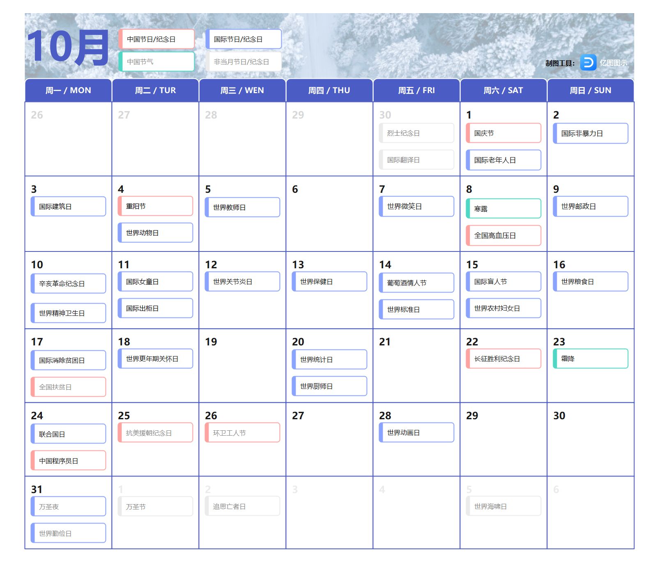The height and width of the screenshot is (562, 650).
Task: Click the 联合国日 event
Action: point(68,434)
